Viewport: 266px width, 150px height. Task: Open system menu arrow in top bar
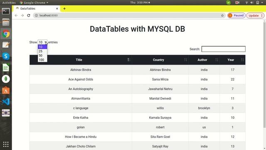262,2
